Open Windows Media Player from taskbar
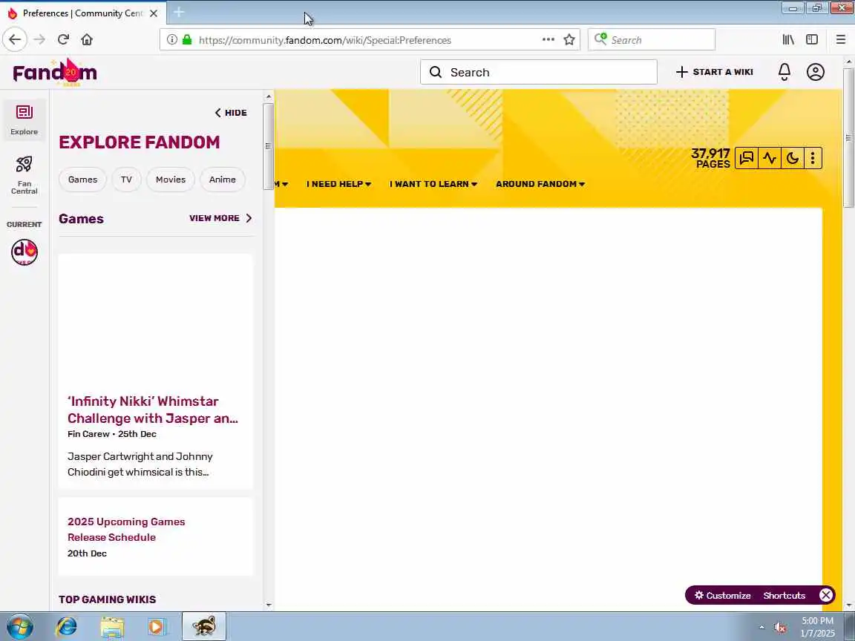855x641 pixels. pos(157,627)
